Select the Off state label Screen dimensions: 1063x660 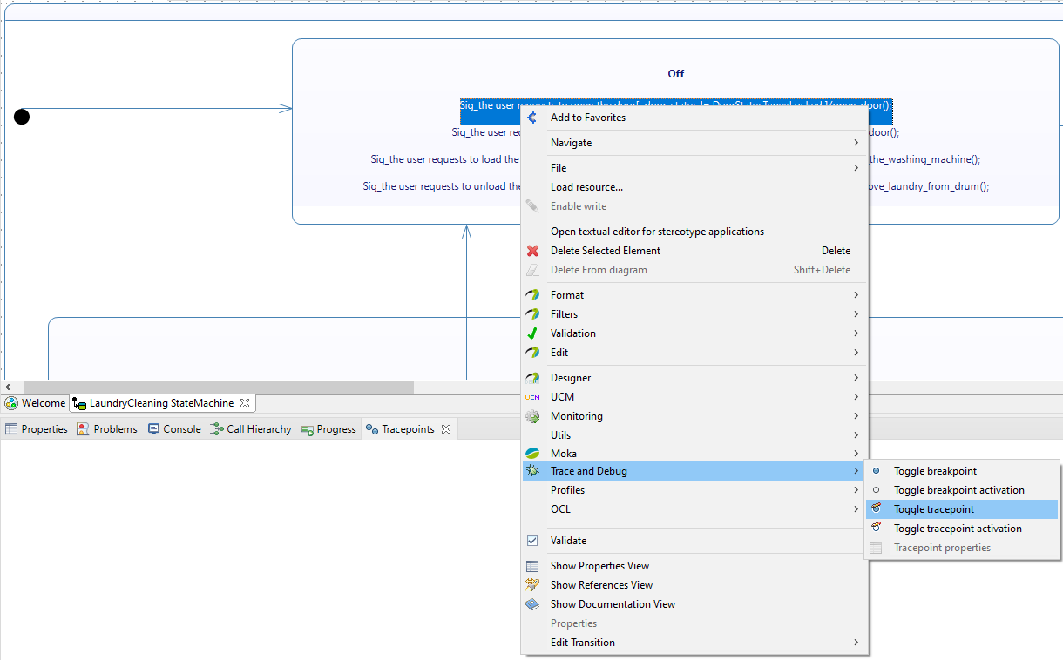[676, 74]
